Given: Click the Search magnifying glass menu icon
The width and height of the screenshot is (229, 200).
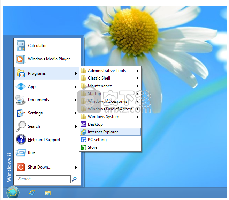Looking at the screenshot, I should (x=21, y=126).
